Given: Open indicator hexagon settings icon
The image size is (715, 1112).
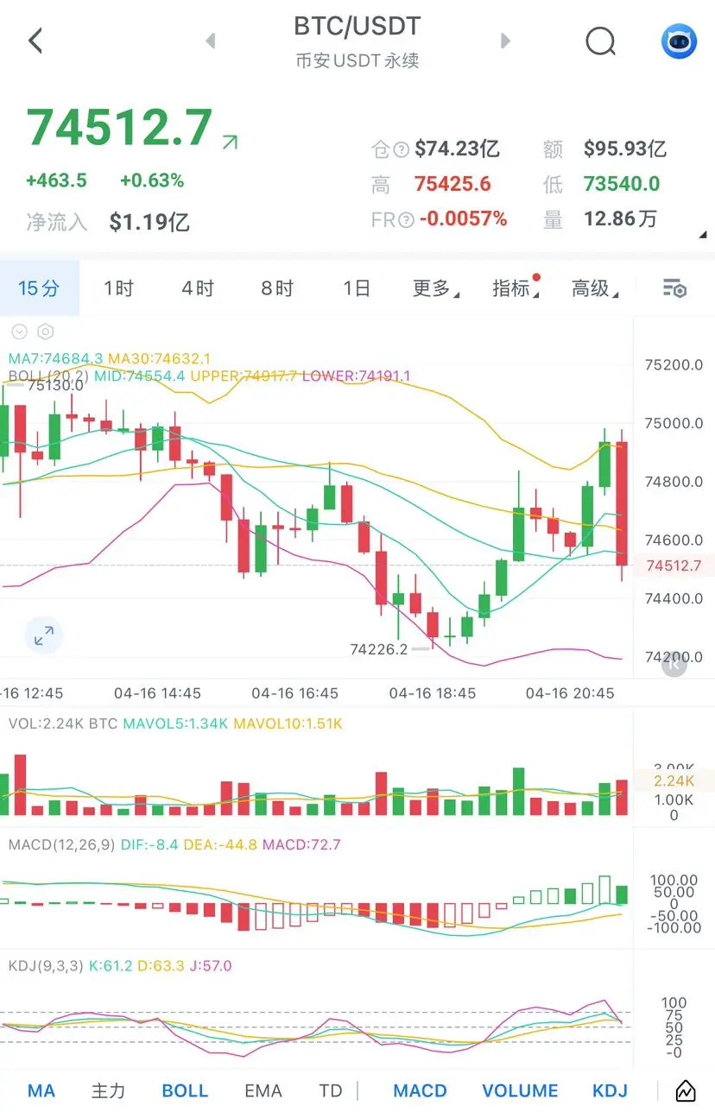Looking at the screenshot, I should coord(46,332).
